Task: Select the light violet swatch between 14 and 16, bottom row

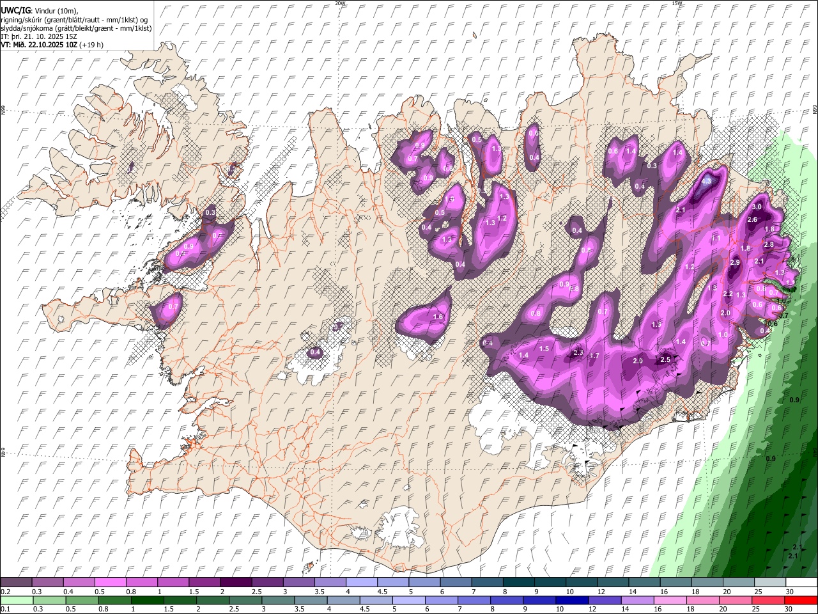Action: coord(637,601)
